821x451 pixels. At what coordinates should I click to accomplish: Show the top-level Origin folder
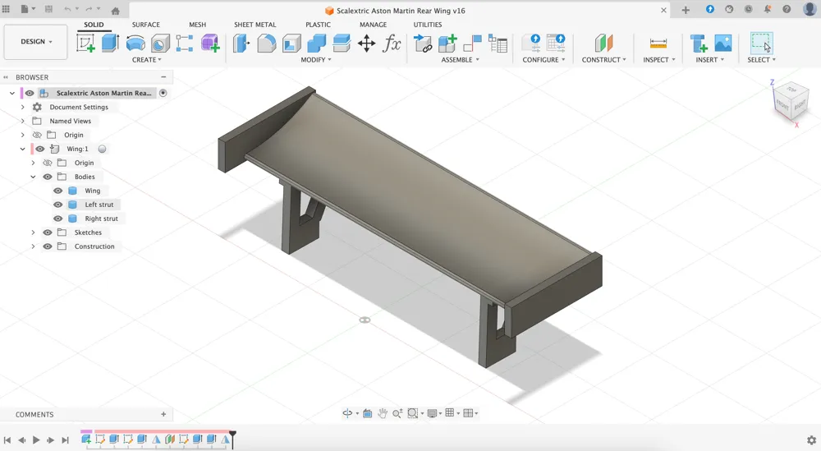37,135
